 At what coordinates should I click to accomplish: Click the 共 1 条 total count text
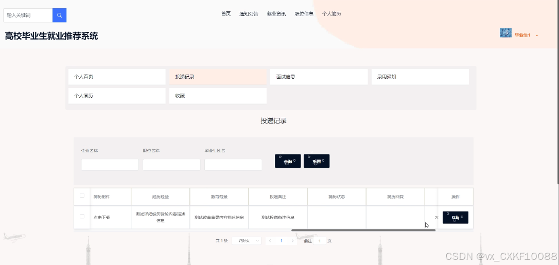coord(221,241)
